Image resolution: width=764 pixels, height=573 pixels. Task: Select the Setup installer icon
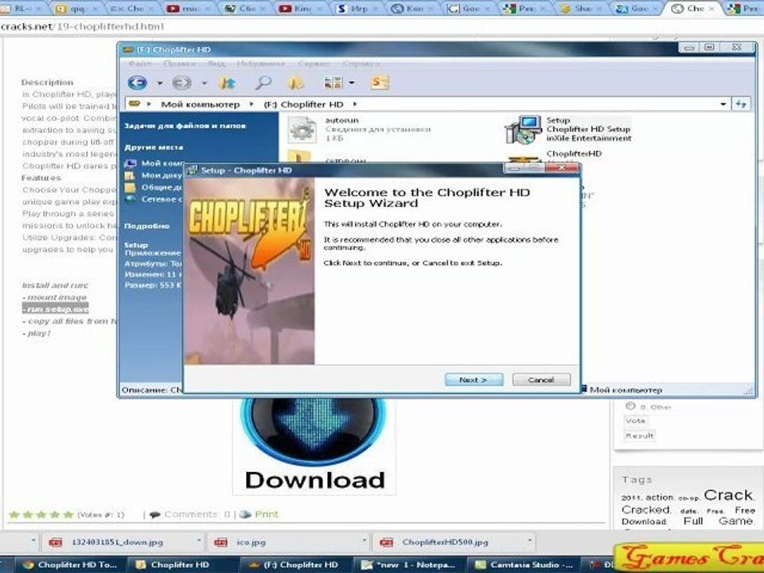[x=524, y=130]
